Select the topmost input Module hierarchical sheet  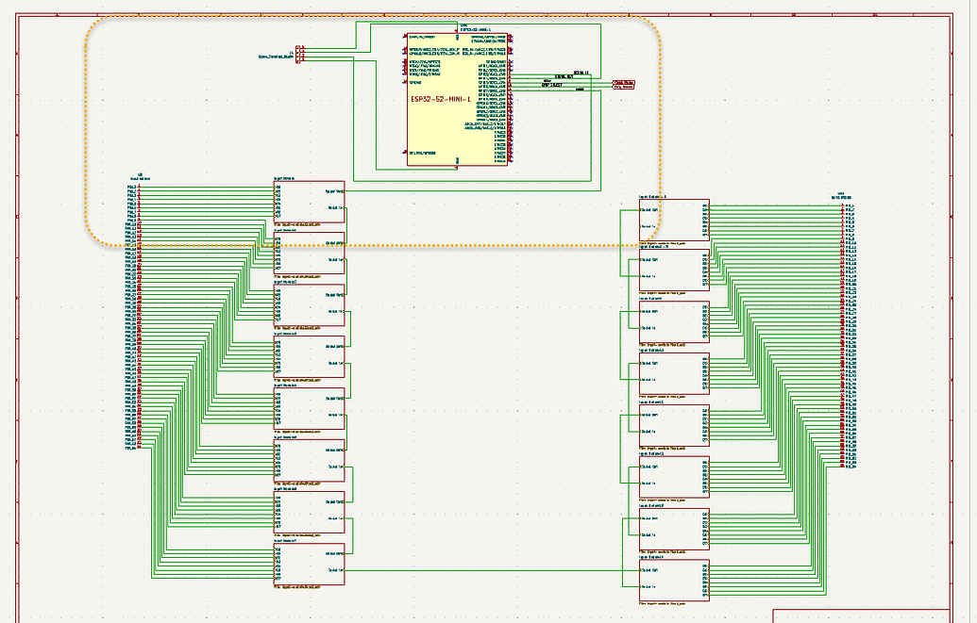coord(307,203)
